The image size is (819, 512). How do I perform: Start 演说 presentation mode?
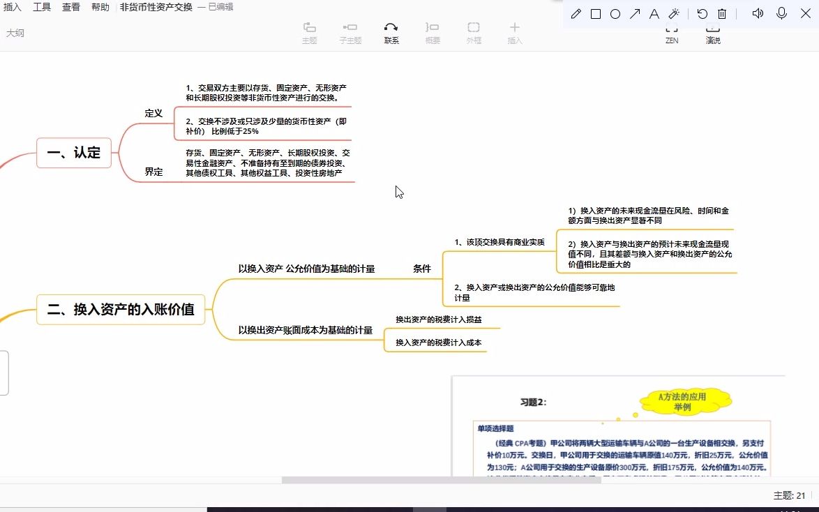[x=712, y=33]
